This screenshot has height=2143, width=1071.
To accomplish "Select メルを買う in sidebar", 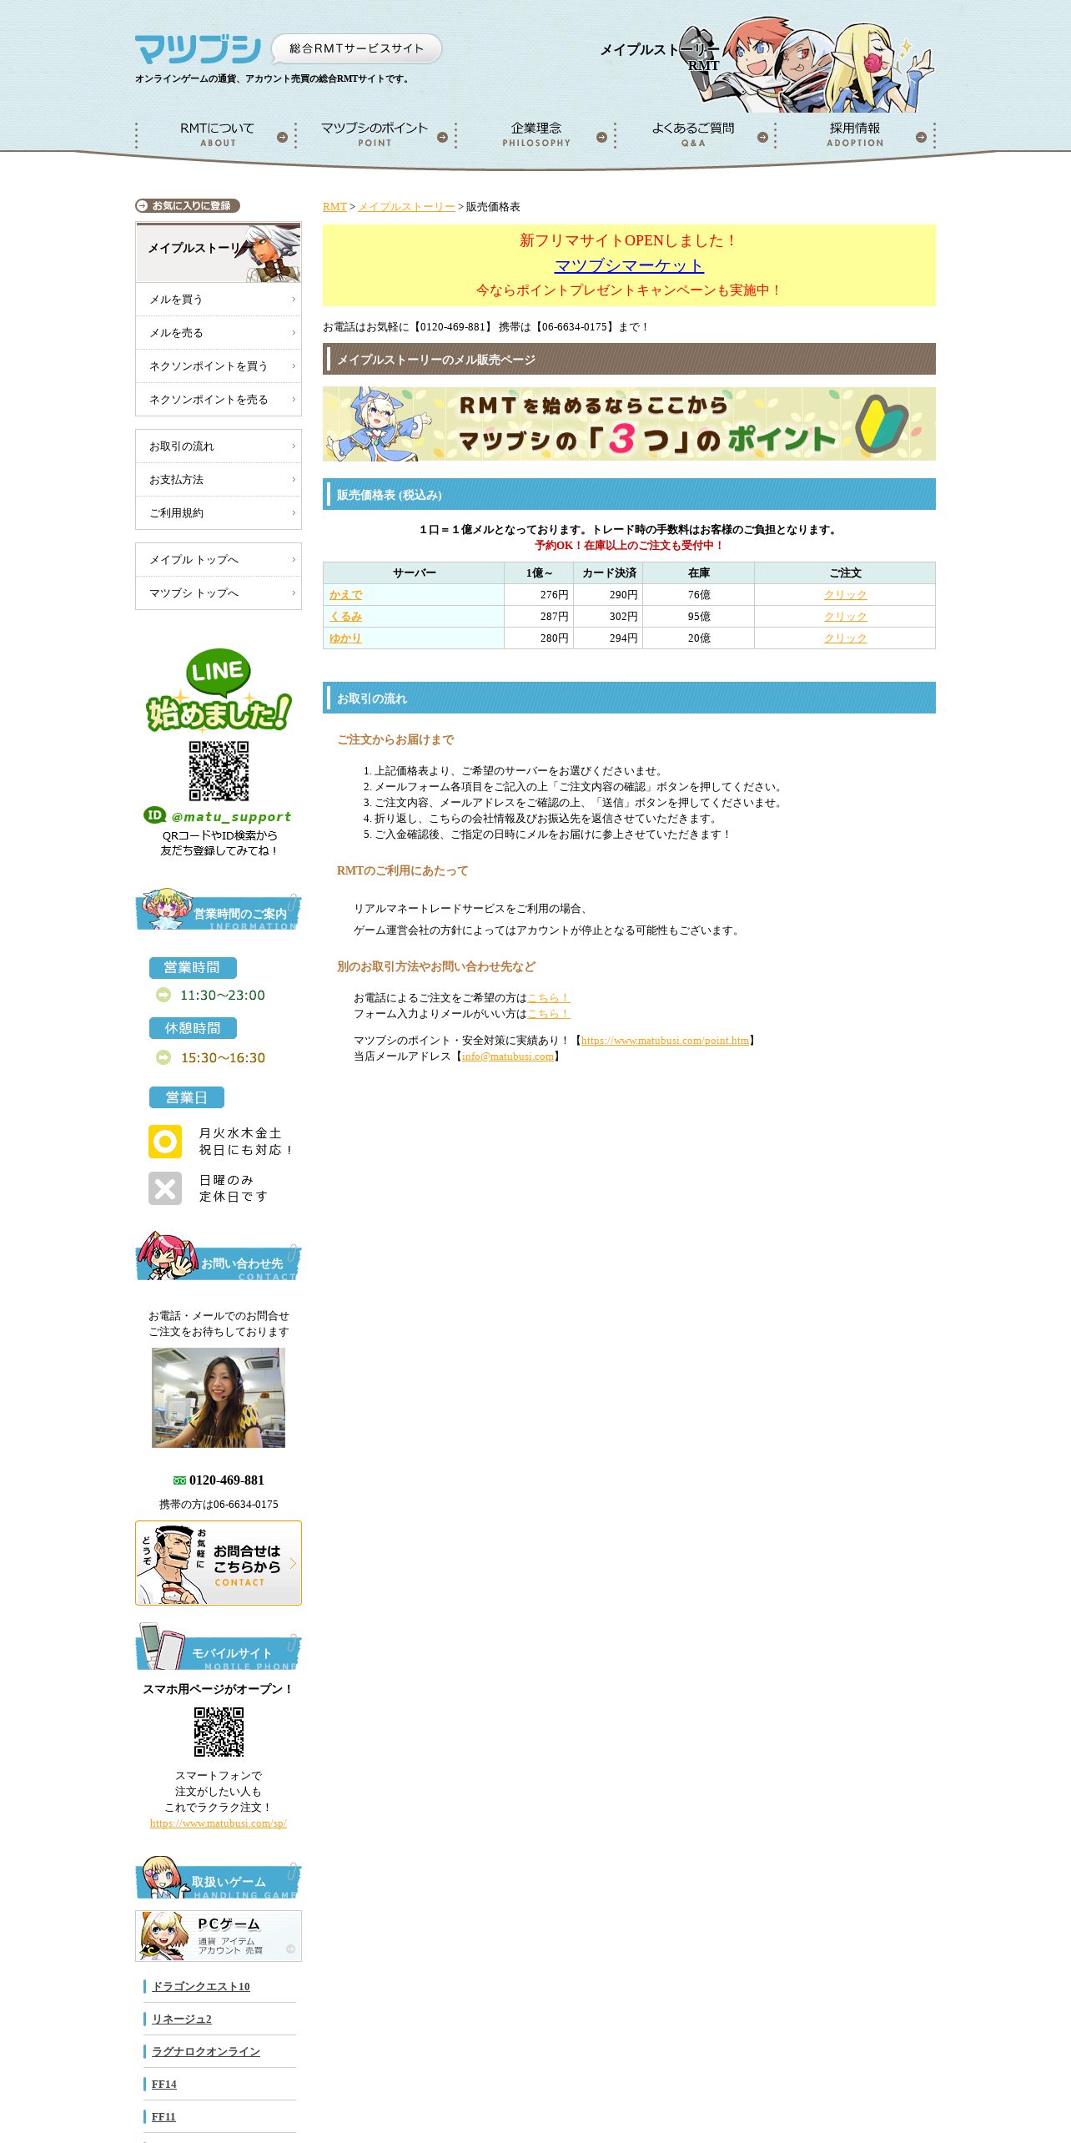I will click(x=219, y=300).
